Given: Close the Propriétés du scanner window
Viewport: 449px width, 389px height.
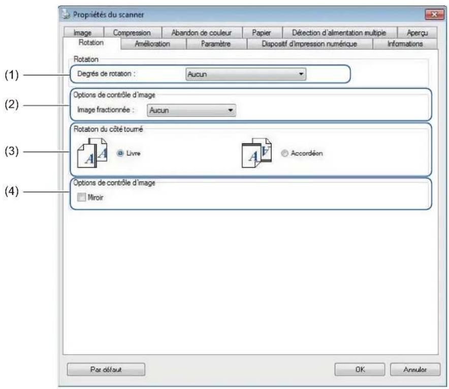Looking at the screenshot, I should coord(434,14).
